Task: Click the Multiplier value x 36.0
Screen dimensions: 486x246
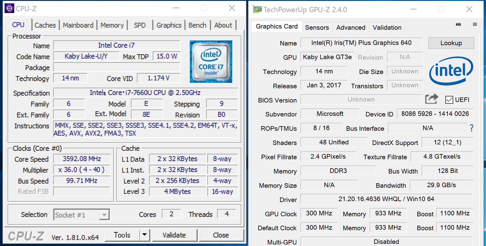Action: pyautogui.click(x=82, y=170)
